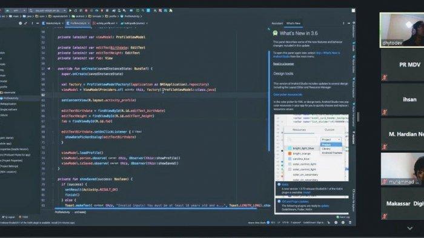Click the face icon in the status bar
Screen dimensions: 424x238
[336, 223]
